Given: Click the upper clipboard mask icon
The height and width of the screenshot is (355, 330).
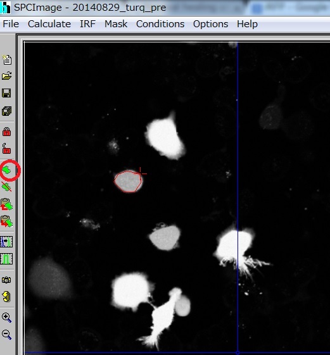Looking at the screenshot, I should point(6,204).
